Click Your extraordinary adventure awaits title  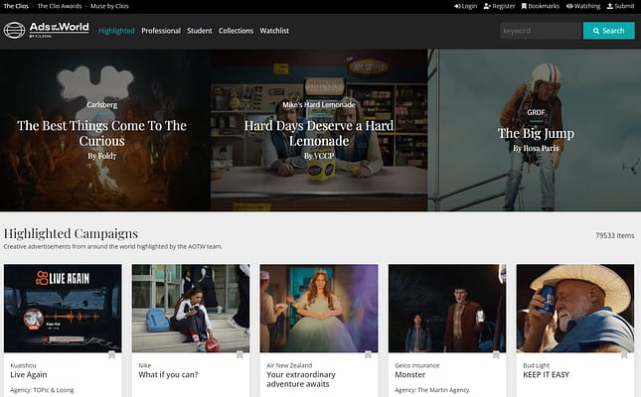(301, 379)
